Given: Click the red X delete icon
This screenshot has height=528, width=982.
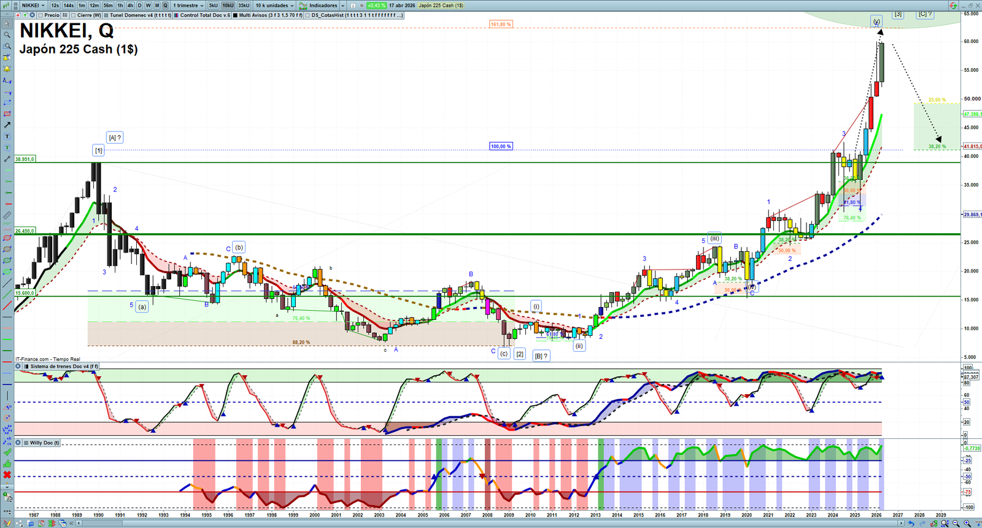Looking at the screenshot, I should point(7,475).
